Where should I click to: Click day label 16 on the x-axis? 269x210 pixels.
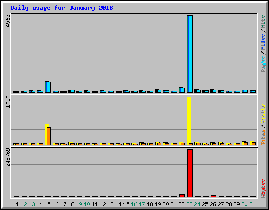(134, 204)
